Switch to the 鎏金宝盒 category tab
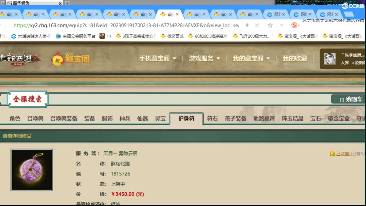The image size is (366, 206). pyautogui.click(x=339, y=118)
